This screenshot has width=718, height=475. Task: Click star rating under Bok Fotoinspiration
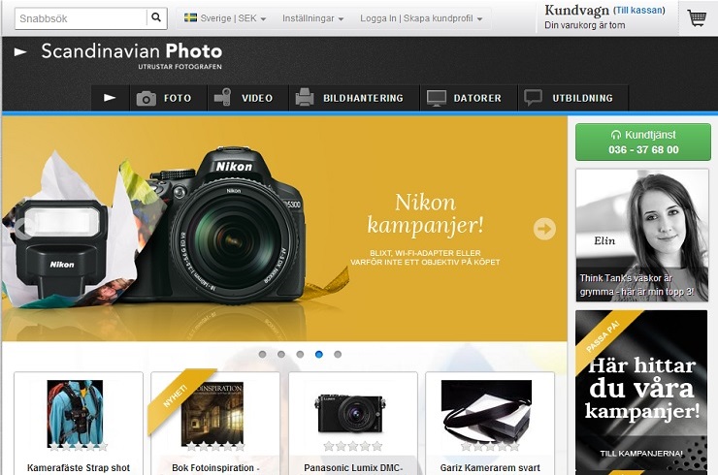pyautogui.click(x=215, y=446)
